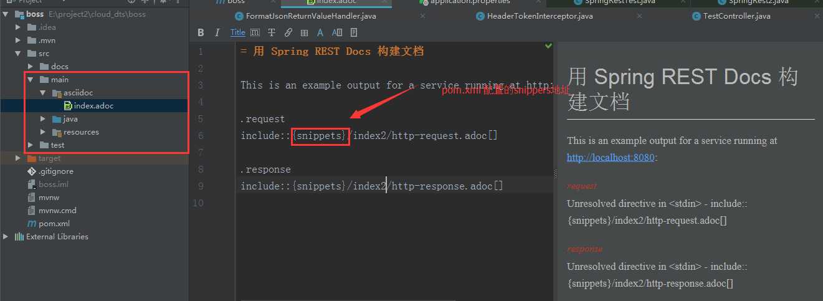Show preview only using the page icon
The image size is (823, 301).
point(354,32)
